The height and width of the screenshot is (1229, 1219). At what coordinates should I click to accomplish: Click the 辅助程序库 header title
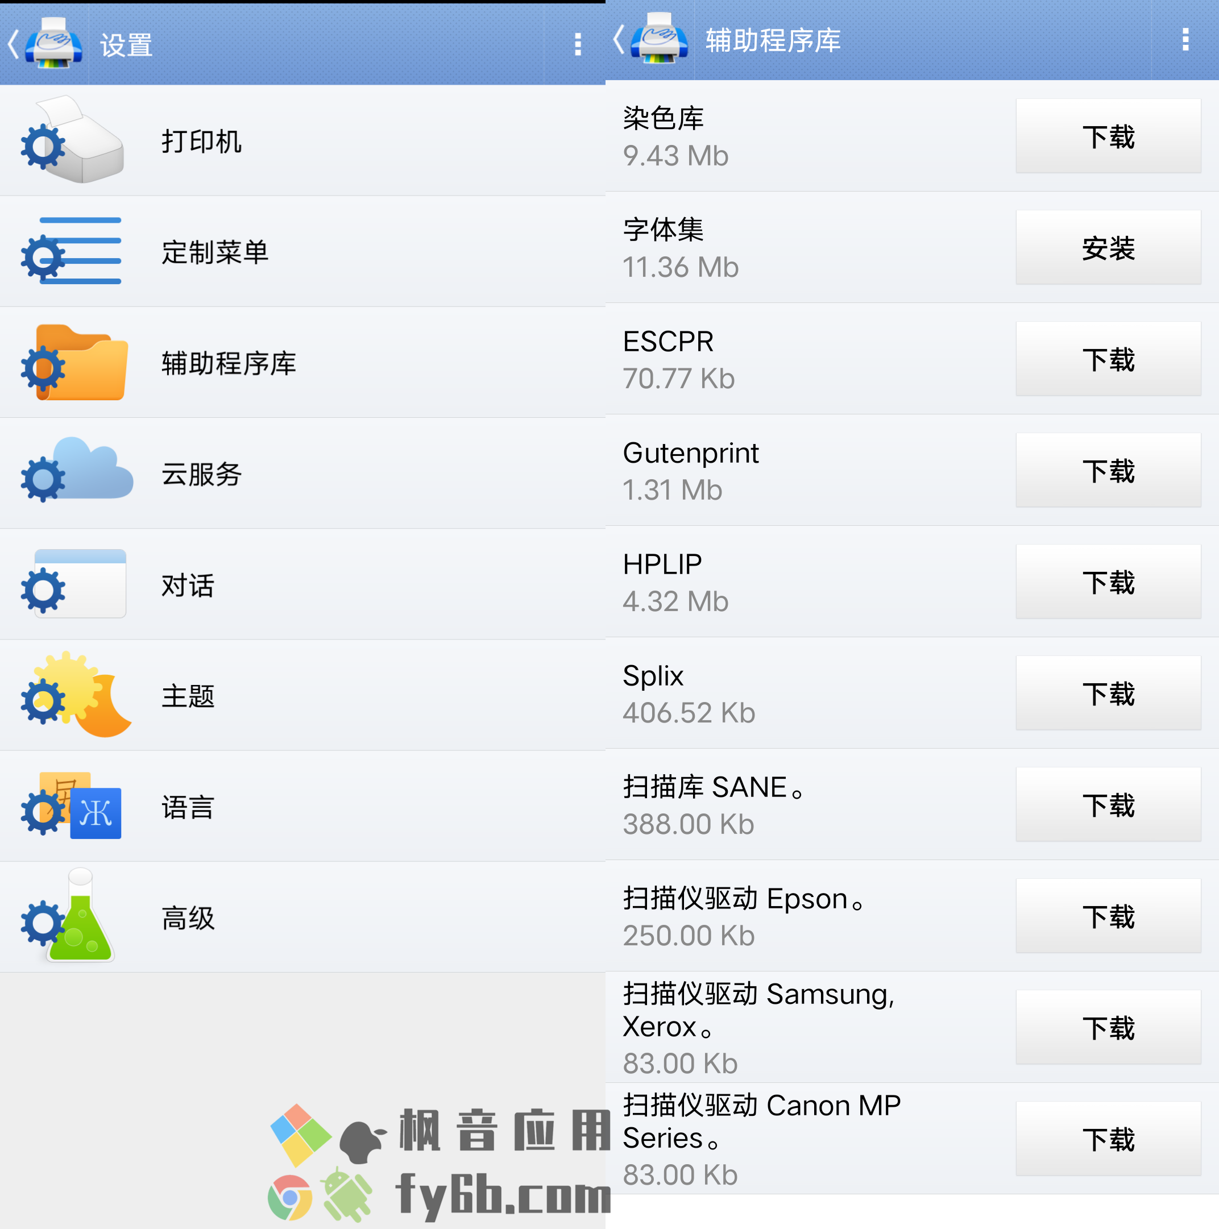click(773, 41)
